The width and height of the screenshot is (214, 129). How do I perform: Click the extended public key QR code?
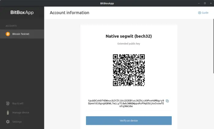(x=129, y=70)
